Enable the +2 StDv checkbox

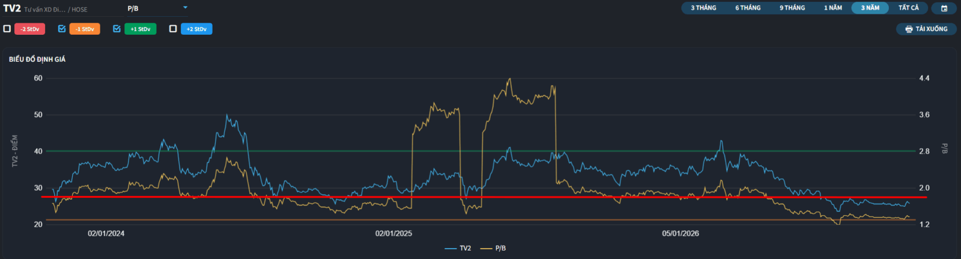(173, 29)
